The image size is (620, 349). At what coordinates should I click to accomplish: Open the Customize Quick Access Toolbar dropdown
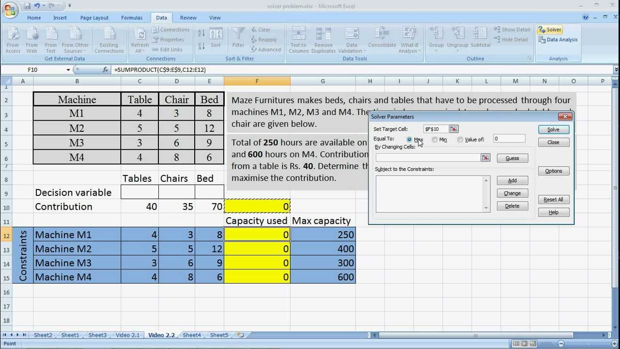click(70, 6)
